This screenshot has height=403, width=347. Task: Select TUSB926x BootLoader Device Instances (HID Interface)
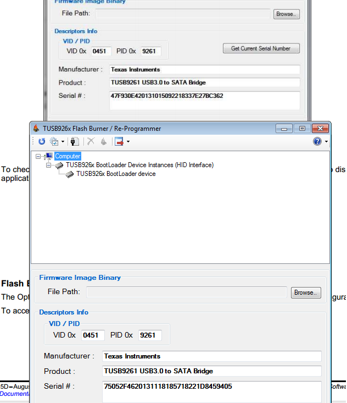(x=139, y=165)
